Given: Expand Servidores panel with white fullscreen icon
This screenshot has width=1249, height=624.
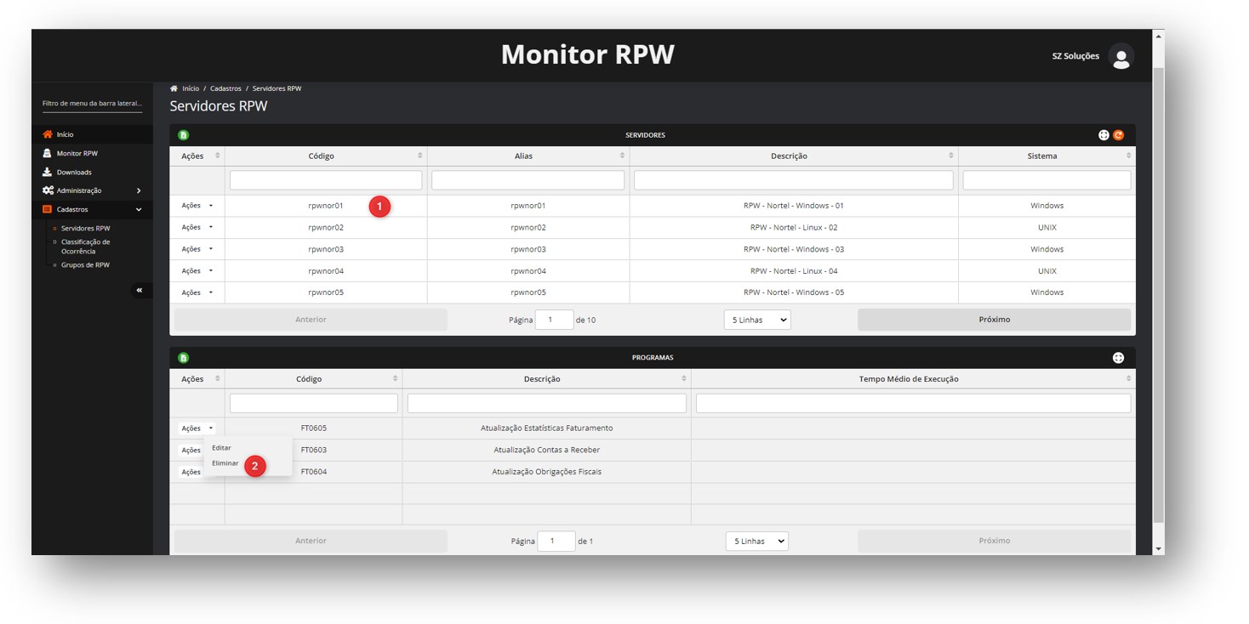Looking at the screenshot, I should (1104, 135).
